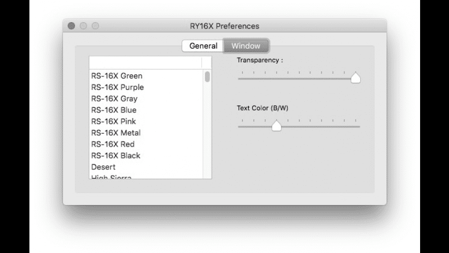
Task: Click the Transparency slider thumb
Action: click(355, 78)
